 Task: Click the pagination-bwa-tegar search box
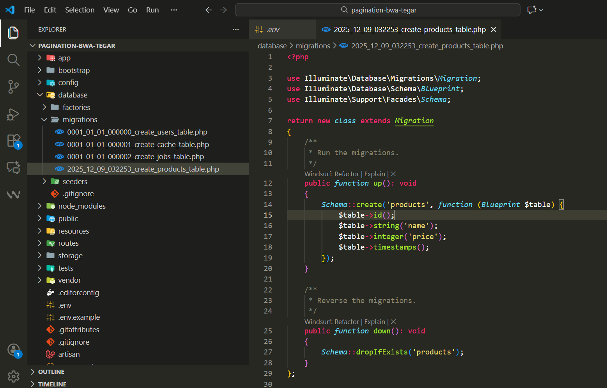(377, 10)
